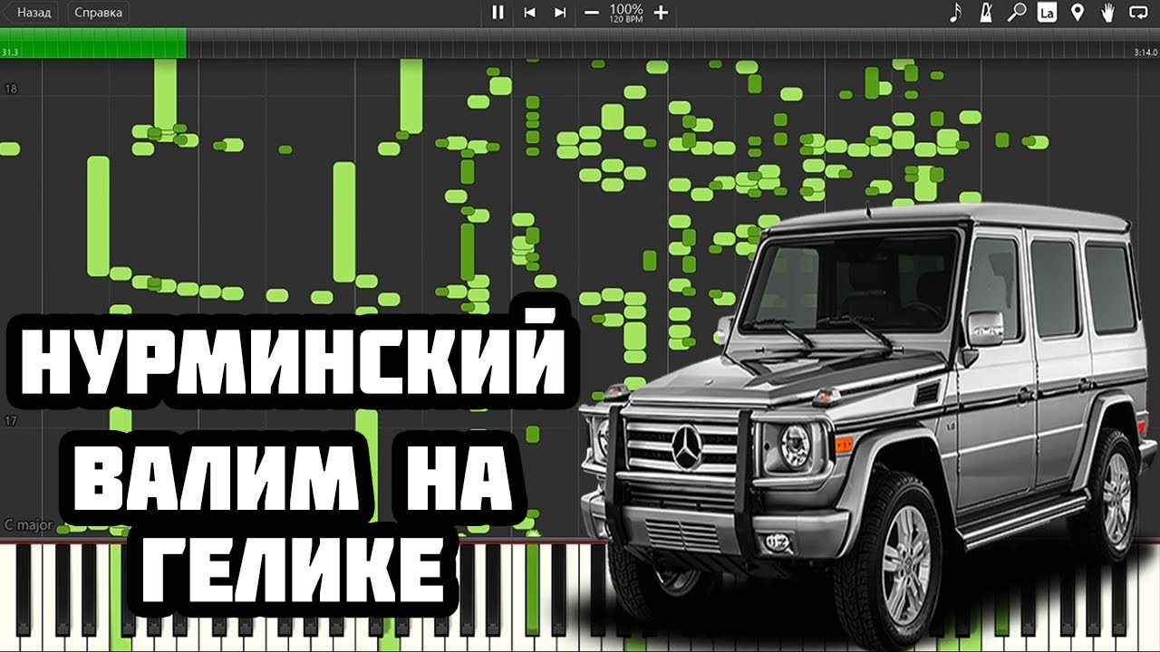The width and height of the screenshot is (1160, 652).
Task: Toggle the metronome icon
Action: [x=985, y=13]
